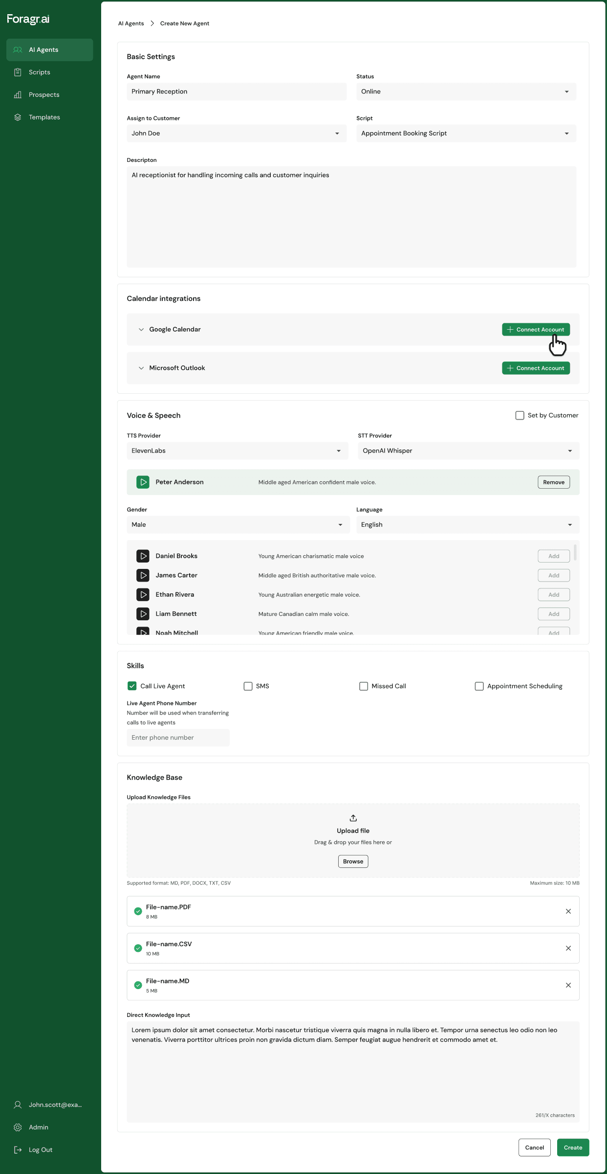Screen dimensions: 607x1174
Task: Click the breadcrumb chevron separator icon
Action: [152, 23]
